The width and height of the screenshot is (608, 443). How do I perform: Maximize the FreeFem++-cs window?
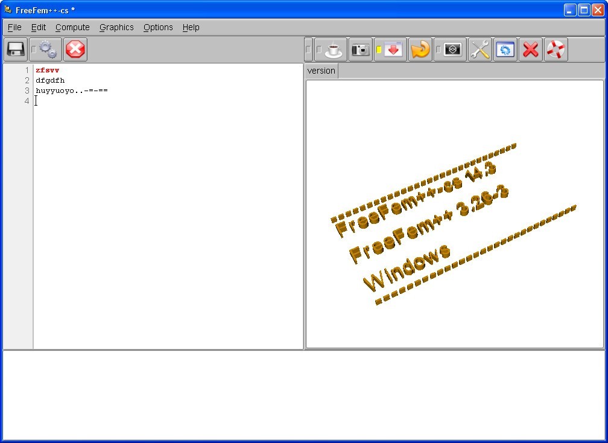point(584,10)
